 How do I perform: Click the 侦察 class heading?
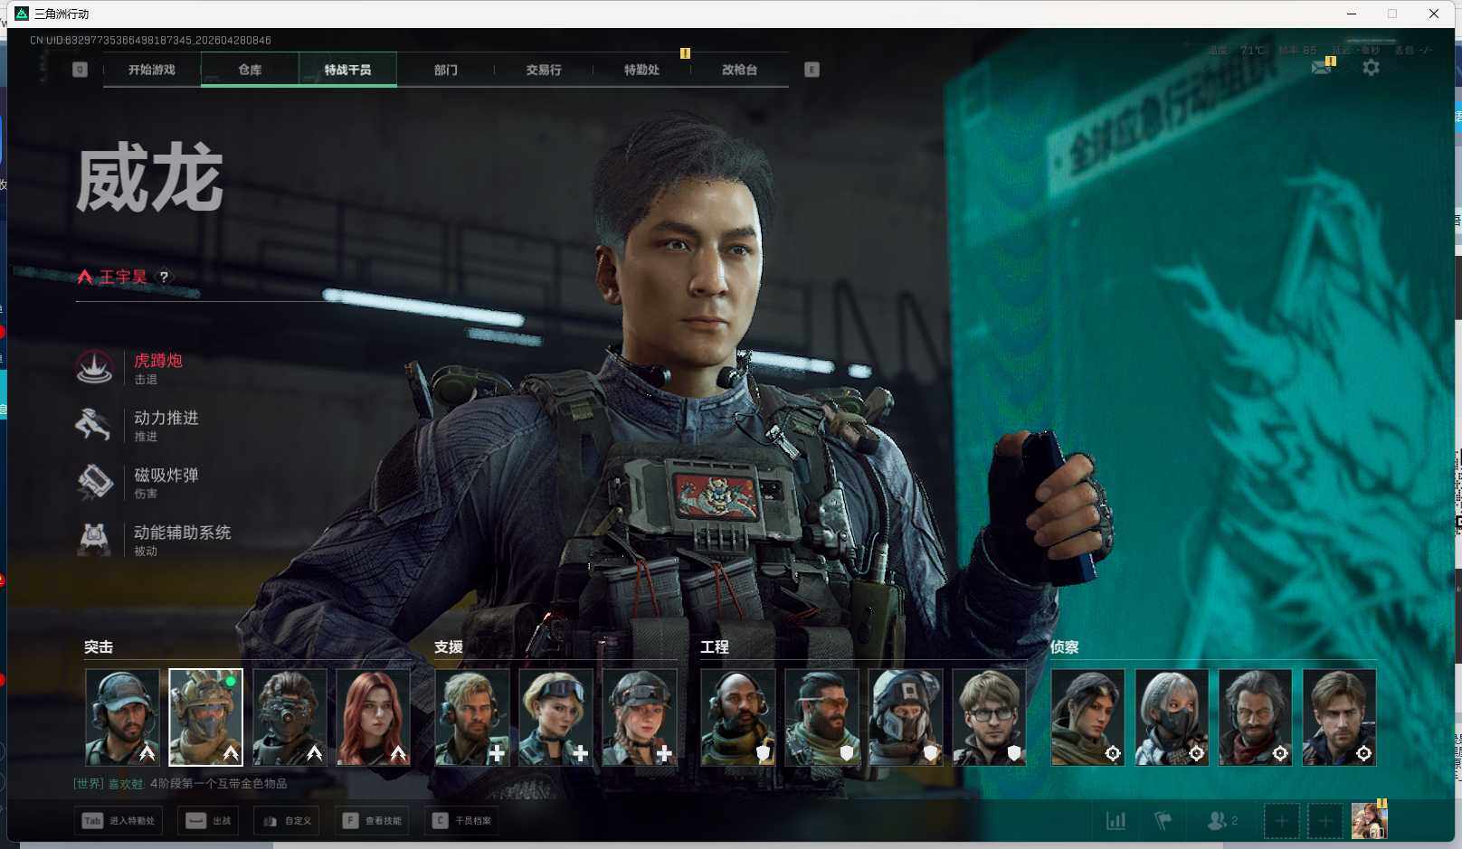[1065, 647]
